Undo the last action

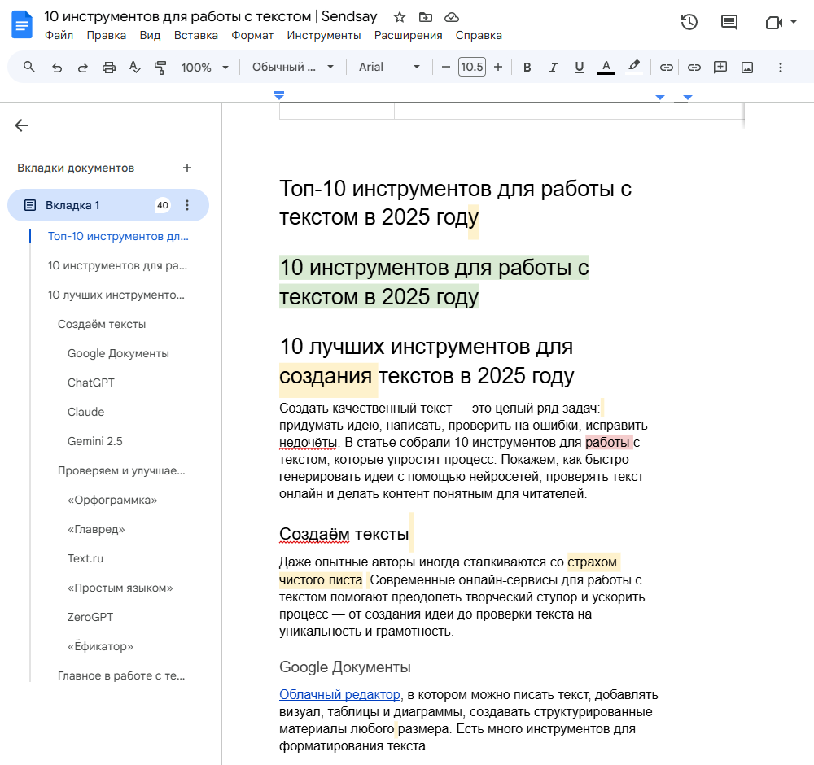[57, 68]
